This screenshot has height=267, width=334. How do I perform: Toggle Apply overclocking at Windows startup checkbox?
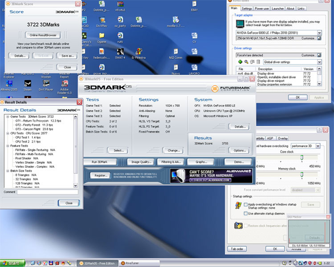tap(245, 204)
